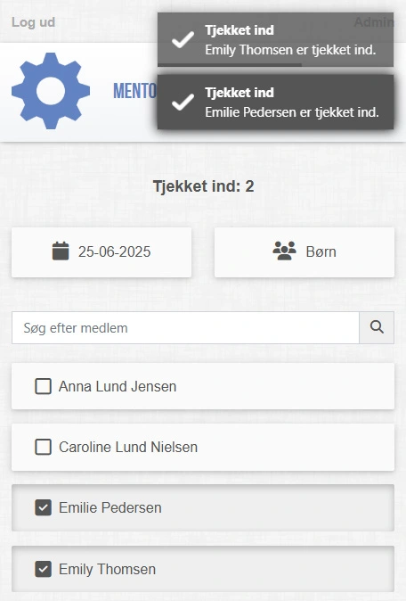Dismiss the Emilie Pedersen er tjekket ind toast

[x=275, y=102]
